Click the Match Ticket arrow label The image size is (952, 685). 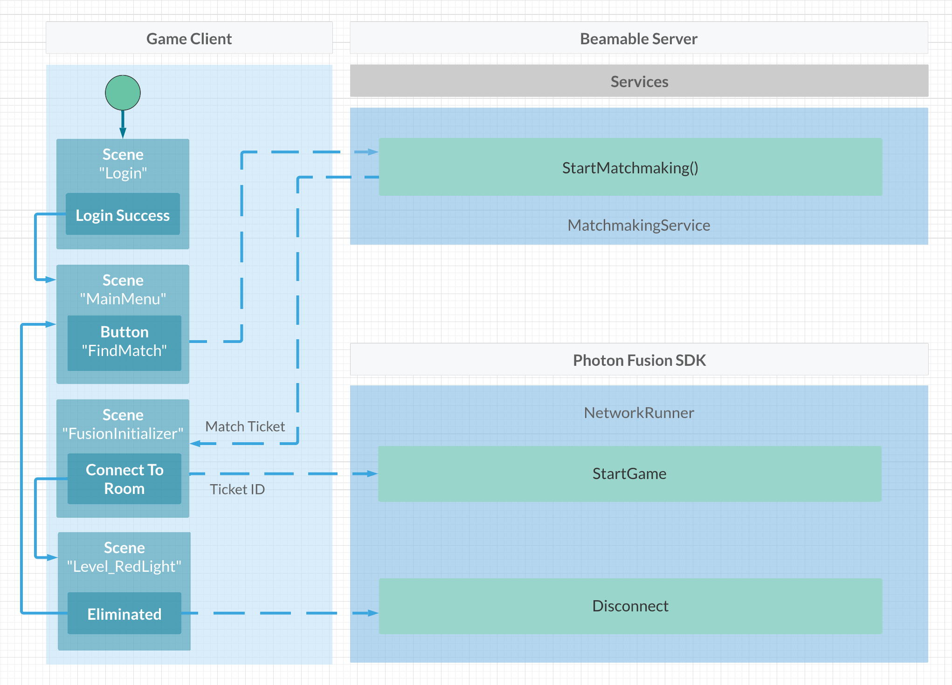pos(245,426)
